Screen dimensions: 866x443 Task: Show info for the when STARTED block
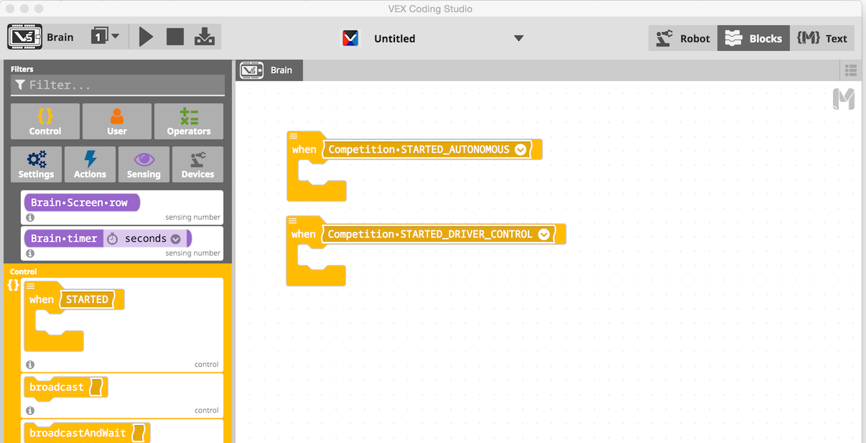pos(30,365)
